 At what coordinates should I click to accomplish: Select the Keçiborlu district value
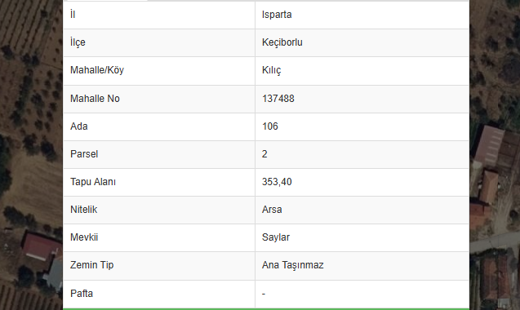pos(282,42)
